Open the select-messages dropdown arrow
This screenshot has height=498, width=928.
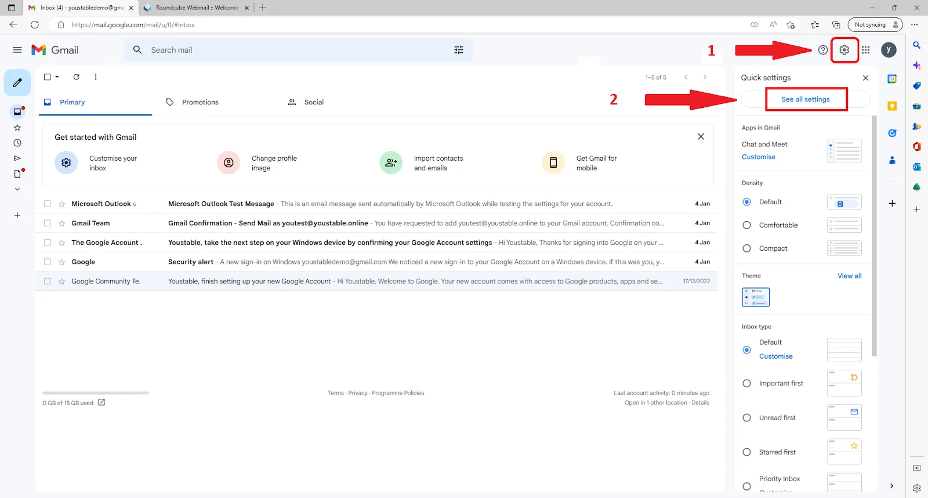[57, 77]
